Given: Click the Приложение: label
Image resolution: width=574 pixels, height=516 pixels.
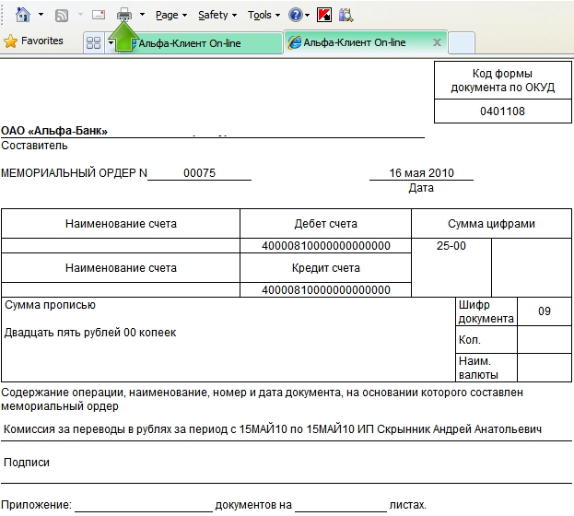Looking at the screenshot, I should pos(36,505).
